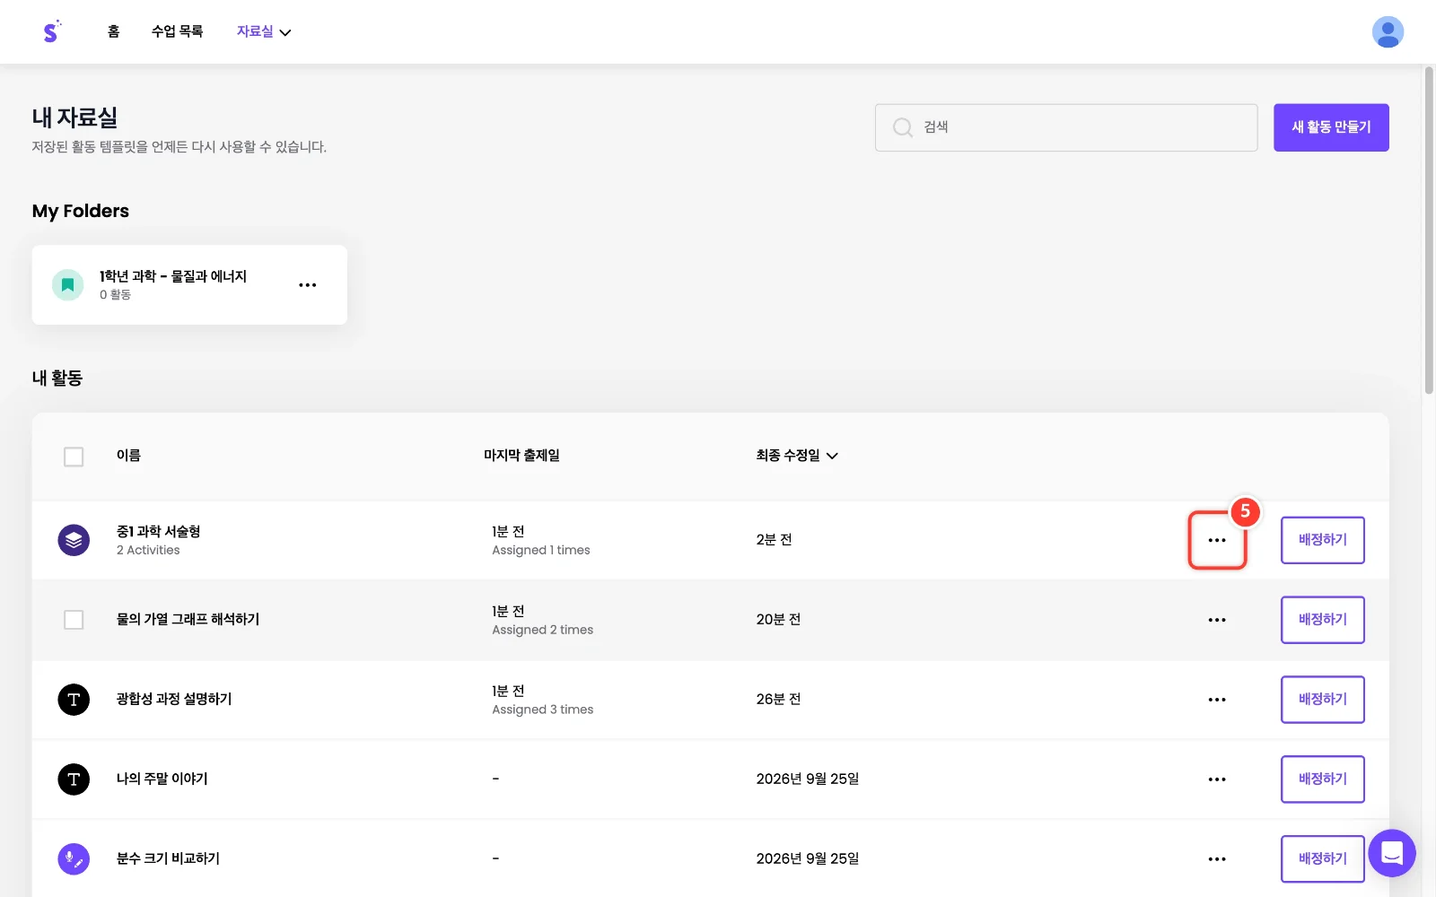
Task: Check the box for 물의 가열 그래프 해석하기
Action: (x=74, y=620)
